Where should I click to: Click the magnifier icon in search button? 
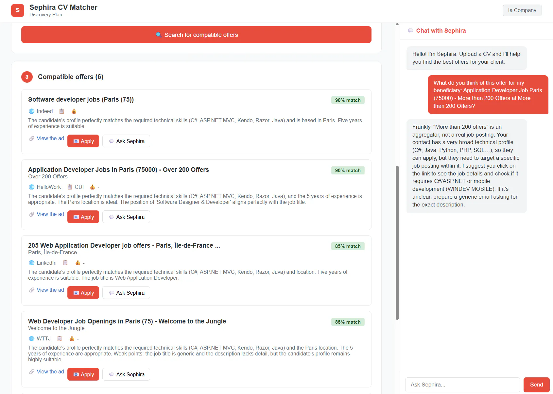[x=159, y=35]
